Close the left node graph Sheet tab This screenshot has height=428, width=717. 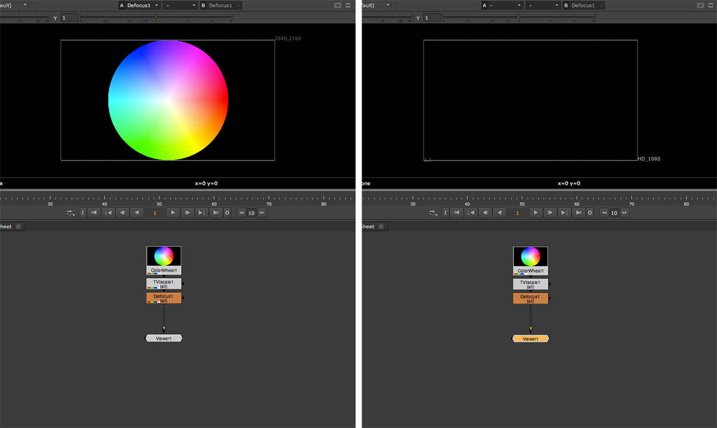click(18, 227)
